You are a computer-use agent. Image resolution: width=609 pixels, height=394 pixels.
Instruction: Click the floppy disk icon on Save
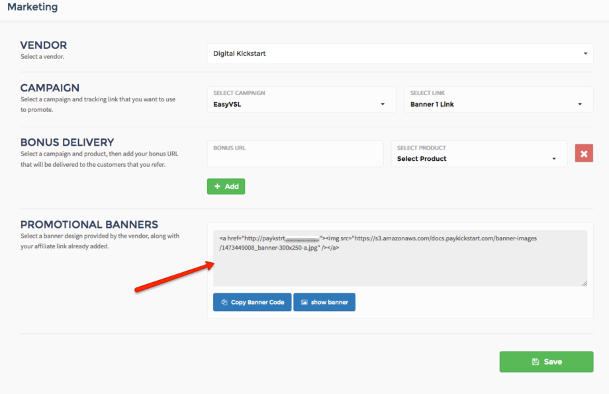(536, 362)
